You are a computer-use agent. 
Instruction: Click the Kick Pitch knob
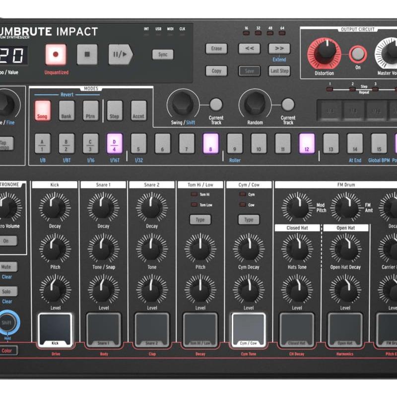55,248
